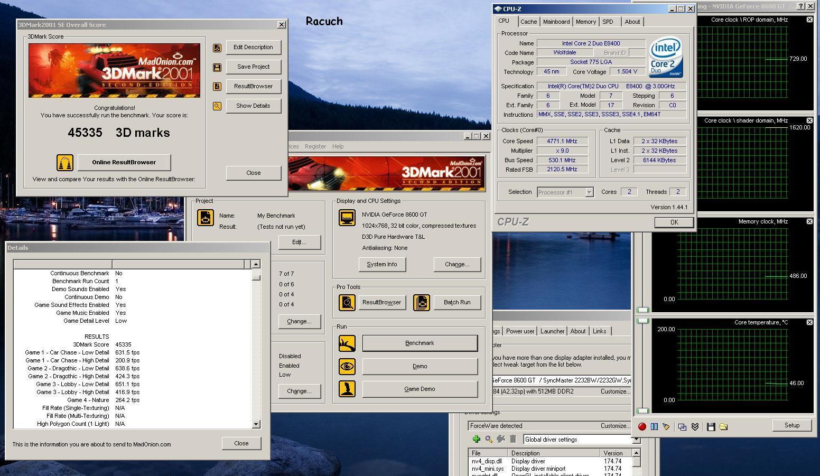This screenshot has height=476, width=820.
Task: Click the save floppy icon in the monitoring toolbar
Action: point(711,427)
